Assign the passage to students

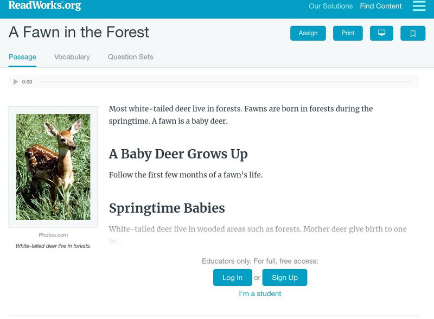click(307, 33)
